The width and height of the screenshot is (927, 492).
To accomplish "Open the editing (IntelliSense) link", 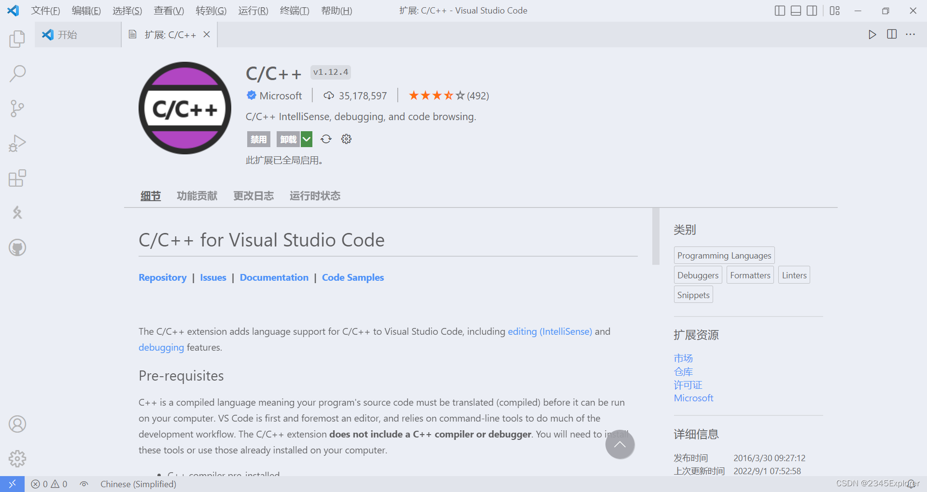I will [x=550, y=331].
